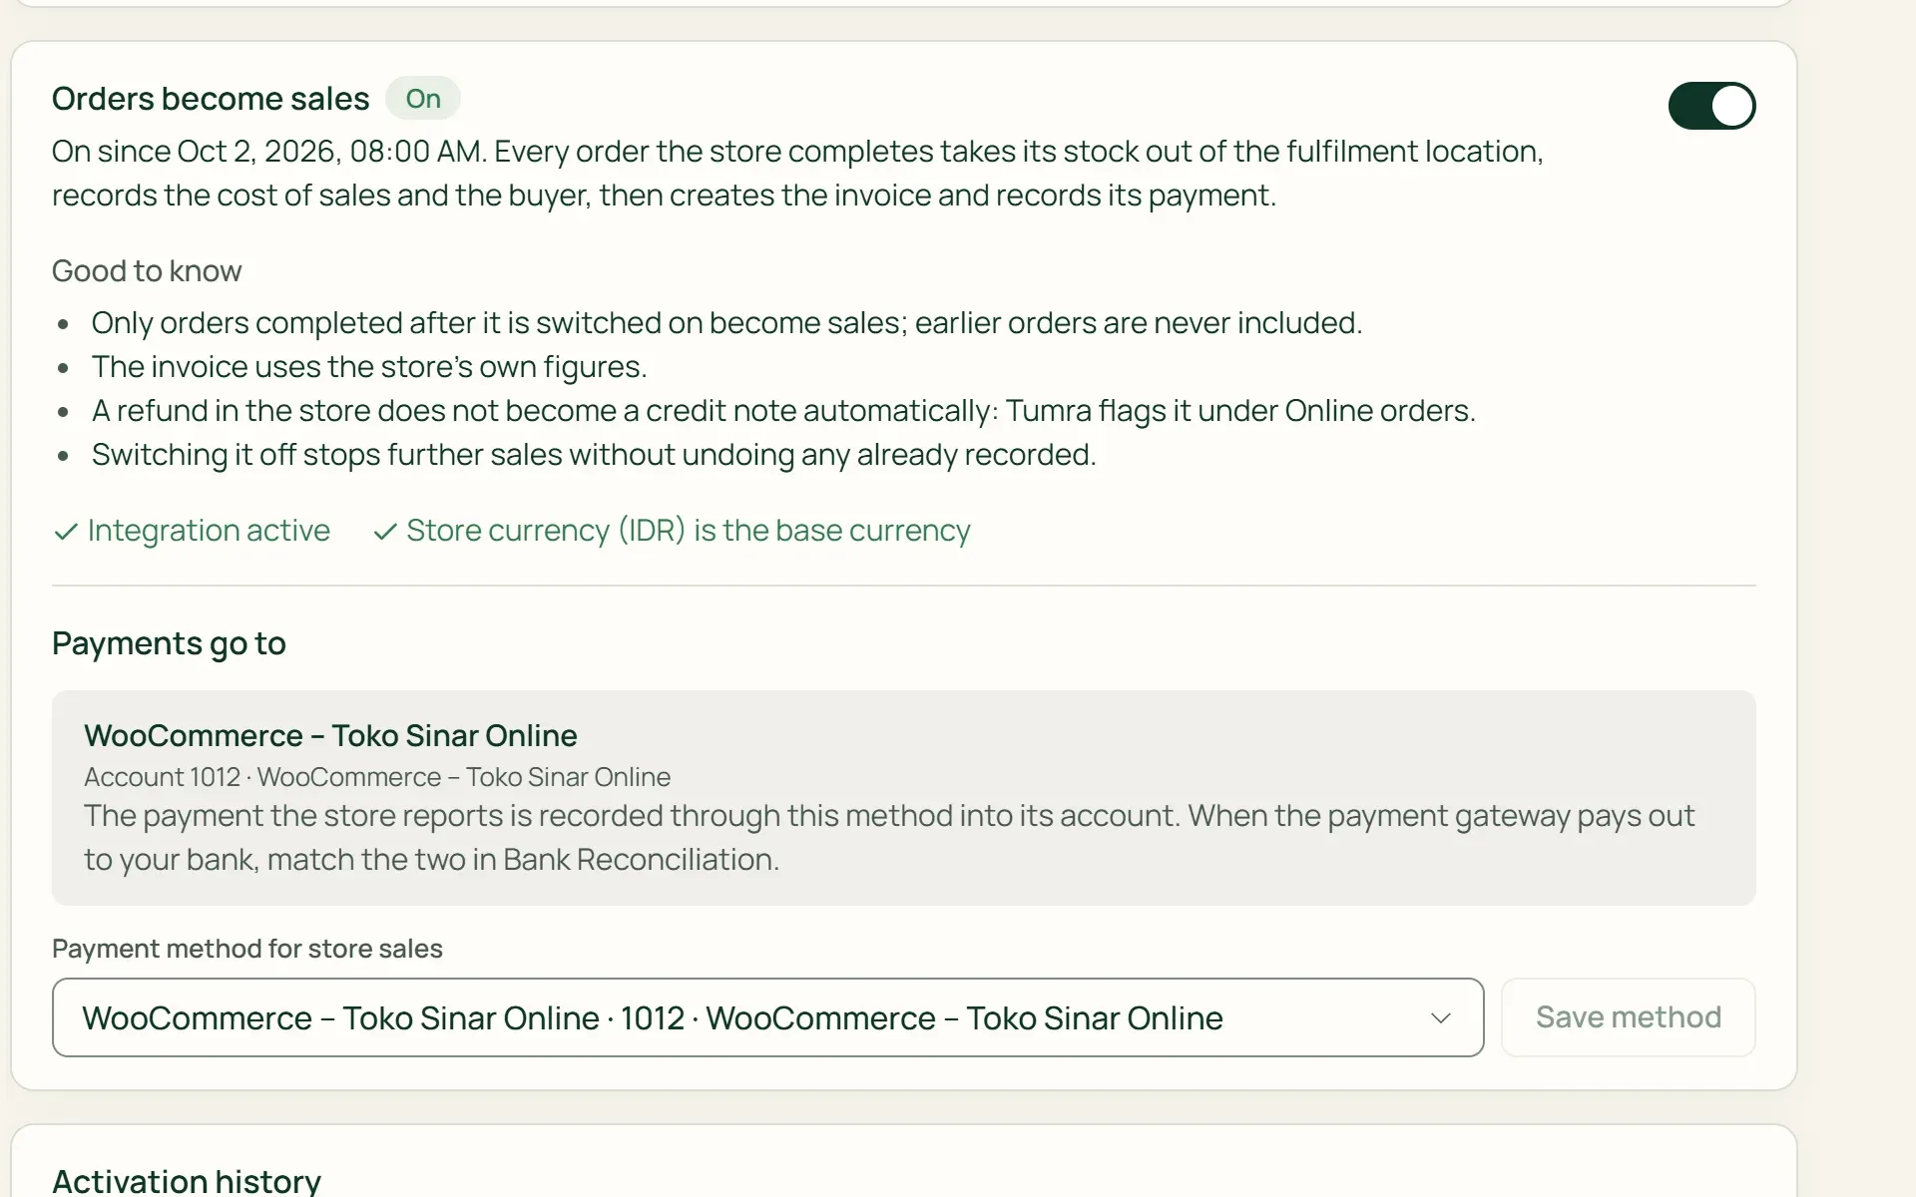Image resolution: width=1916 pixels, height=1197 pixels.
Task: Click the checkmark icon beside Store currency (IDR)
Action: (x=385, y=532)
